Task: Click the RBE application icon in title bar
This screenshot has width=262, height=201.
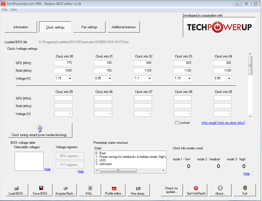Action: tap(3, 4)
